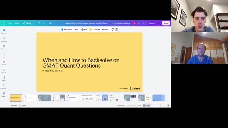Select the slide title 'When and How to Backsolve'

coord(81,63)
